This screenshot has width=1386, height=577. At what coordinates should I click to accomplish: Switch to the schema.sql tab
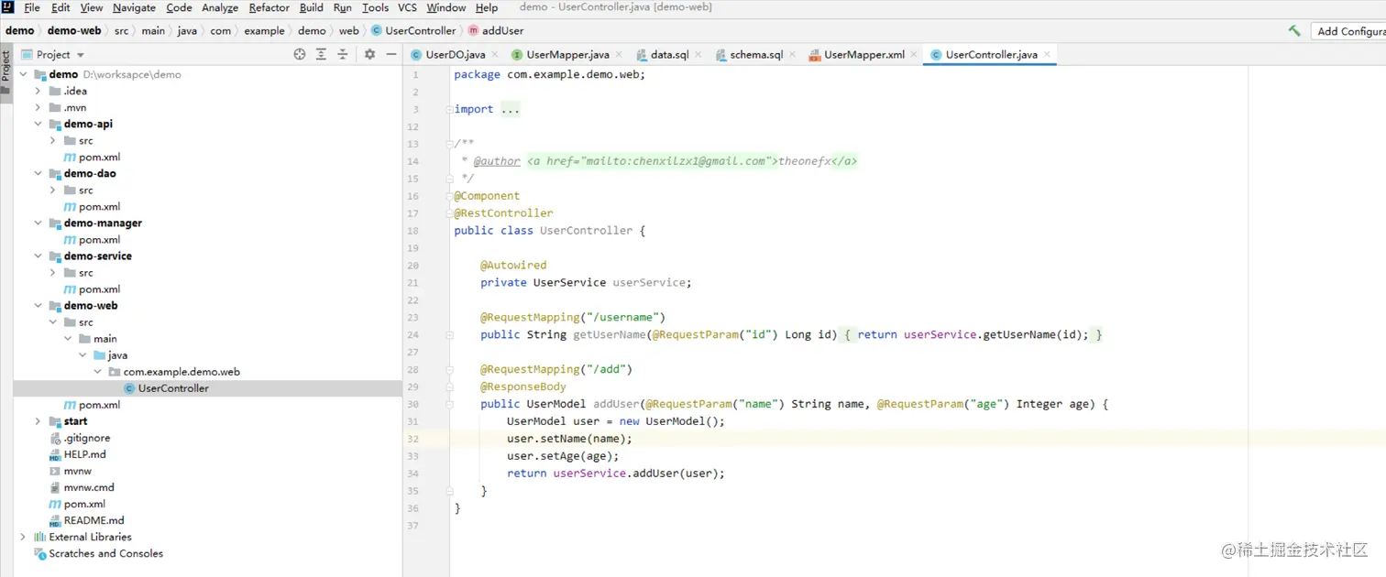pos(755,55)
